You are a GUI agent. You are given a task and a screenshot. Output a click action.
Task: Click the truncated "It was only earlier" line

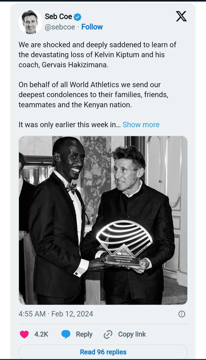[x=69, y=125]
